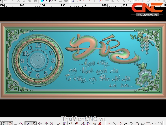
Task: Expand the view cube dropdown arrow
Action: pos(55,1)
